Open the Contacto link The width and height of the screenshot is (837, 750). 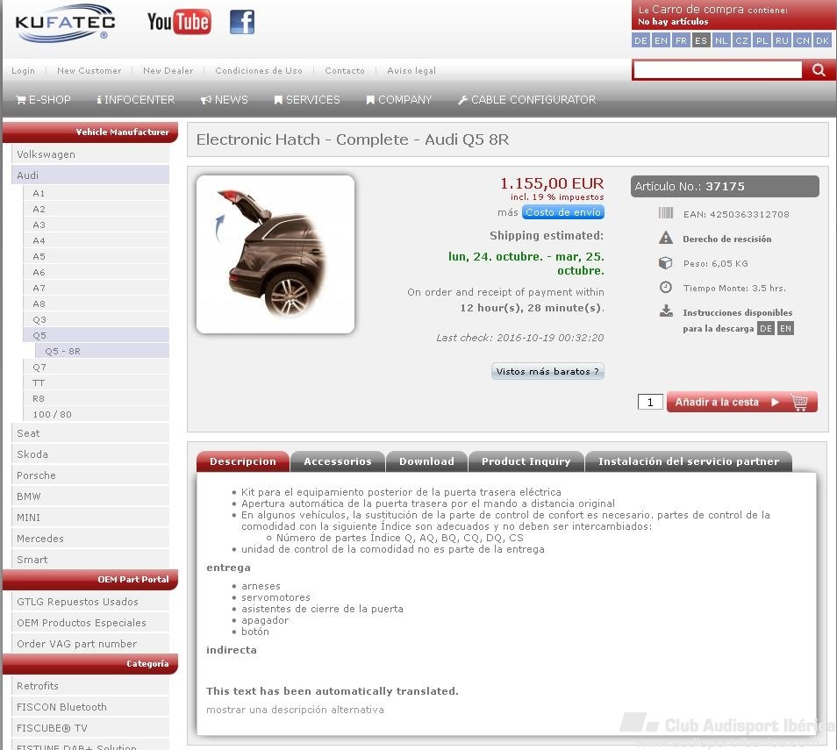coord(345,70)
